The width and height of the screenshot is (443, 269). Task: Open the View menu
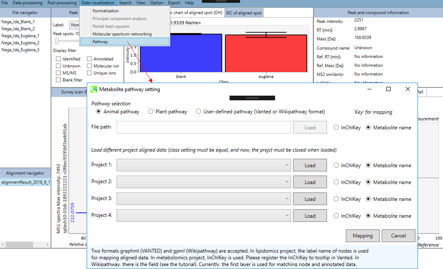pyautogui.click(x=141, y=3)
